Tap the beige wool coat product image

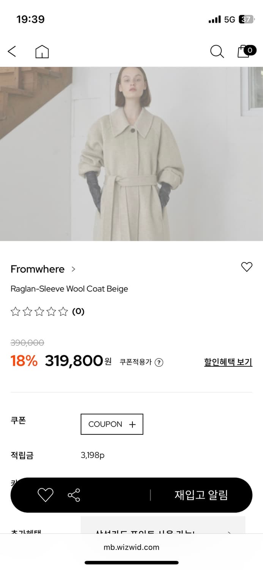click(131, 154)
